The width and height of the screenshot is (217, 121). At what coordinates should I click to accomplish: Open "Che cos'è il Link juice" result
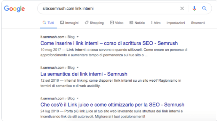coord(112,104)
